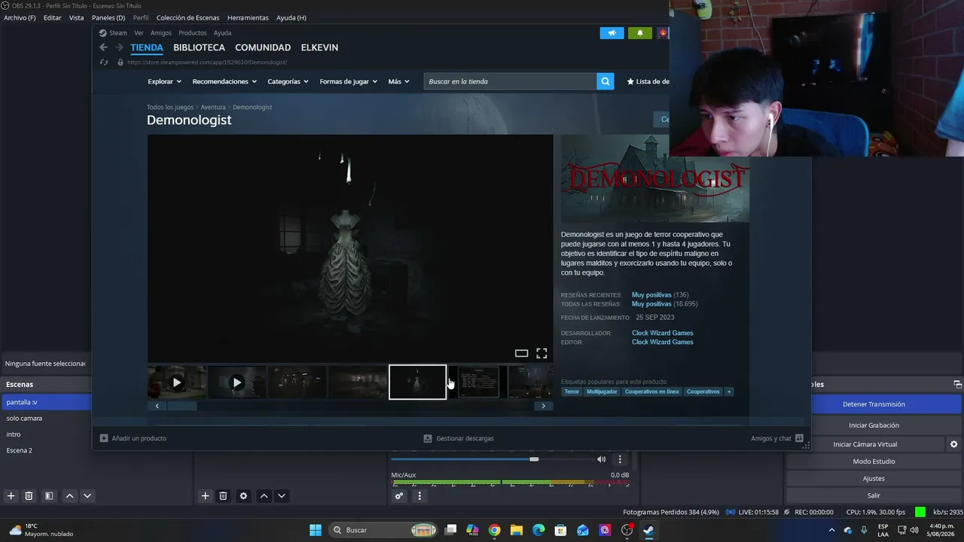Open source properties gear icon

pyautogui.click(x=243, y=496)
